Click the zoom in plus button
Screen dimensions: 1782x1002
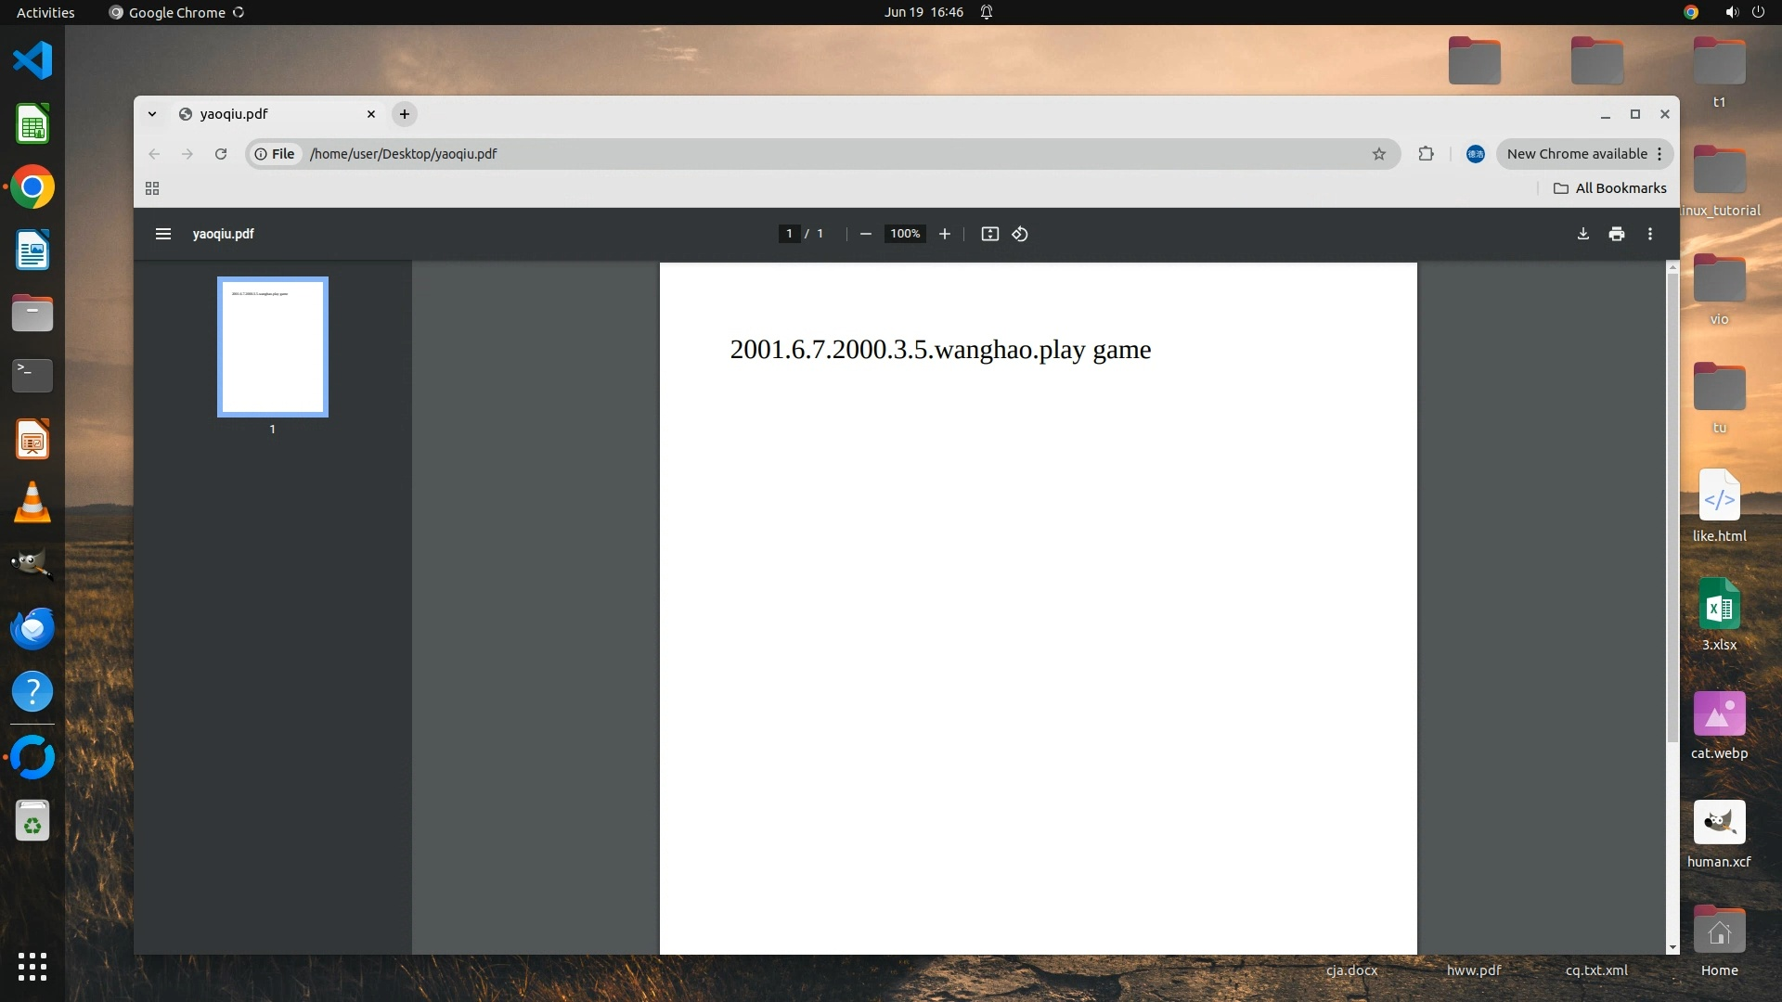[945, 234]
